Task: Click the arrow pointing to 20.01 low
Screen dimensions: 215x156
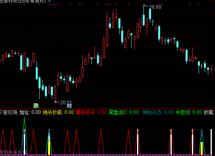Action: click(x=57, y=102)
